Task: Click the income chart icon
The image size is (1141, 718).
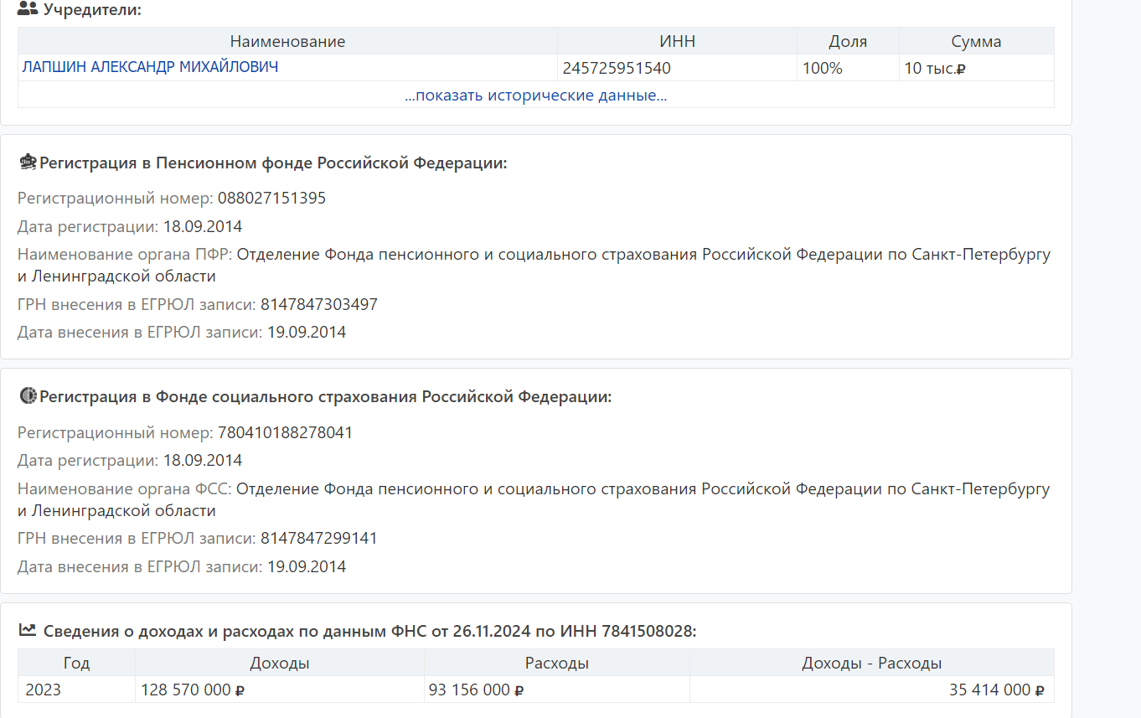Action: (x=28, y=630)
